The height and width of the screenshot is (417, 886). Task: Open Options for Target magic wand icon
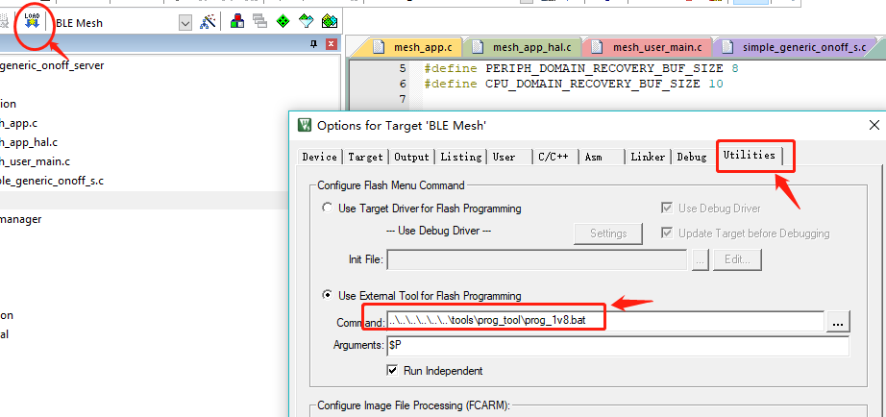[x=208, y=22]
